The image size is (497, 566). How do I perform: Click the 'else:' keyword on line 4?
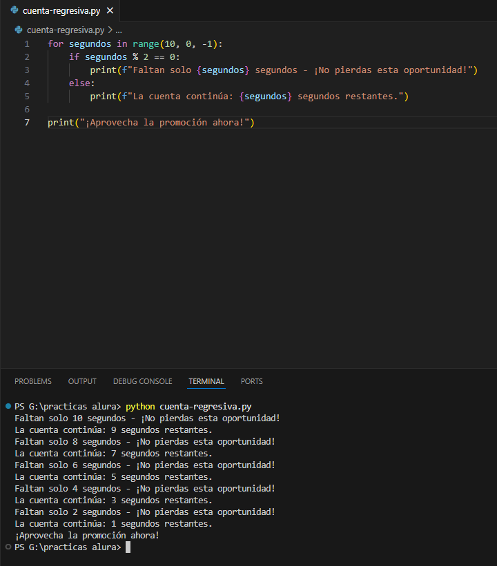click(82, 83)
